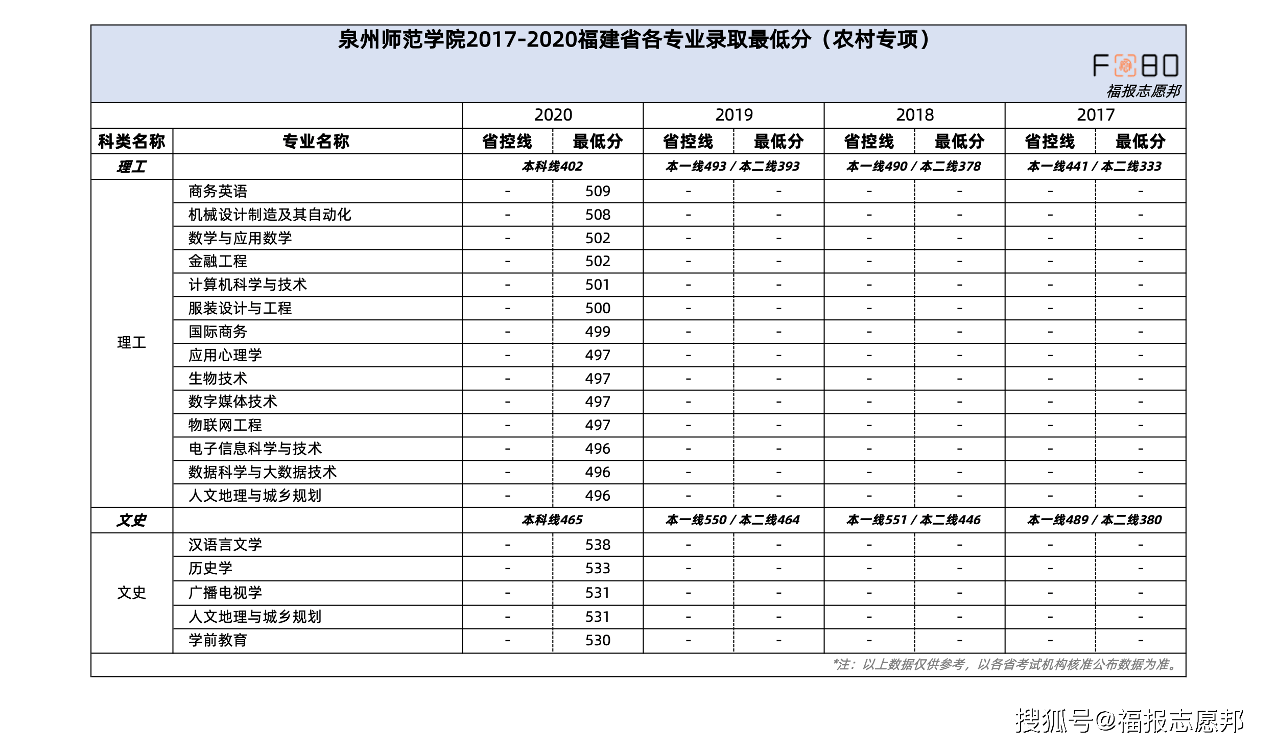Screen dimensions: 1277x748
Task: Click score 508 for 机械设计制造及其自动化
Action: (598, 215)
